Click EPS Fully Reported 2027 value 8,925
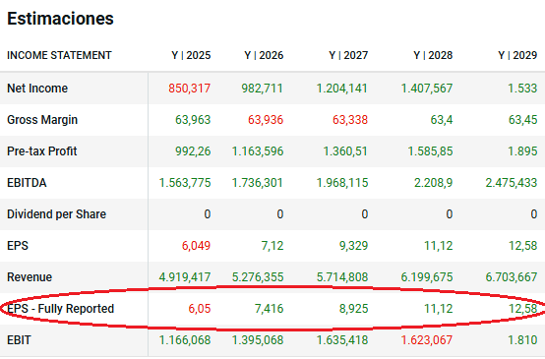The height and width of the screenshot is (359, 545). tap(353, 309)
